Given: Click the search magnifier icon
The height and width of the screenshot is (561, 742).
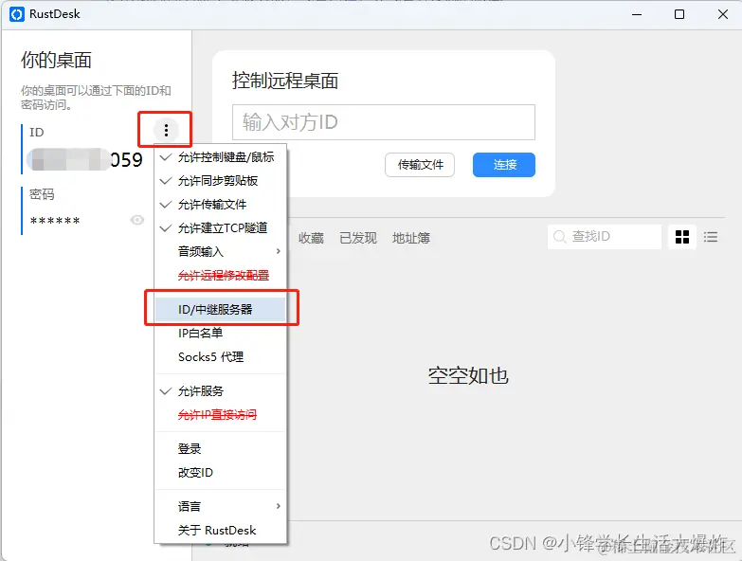Looking at the screenshot, I should (x=559, y=237).
